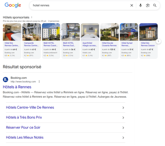Open the Hôtels à Rennes ad title

pos(17,87)
